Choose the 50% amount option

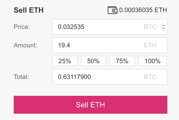click(93, 61)
